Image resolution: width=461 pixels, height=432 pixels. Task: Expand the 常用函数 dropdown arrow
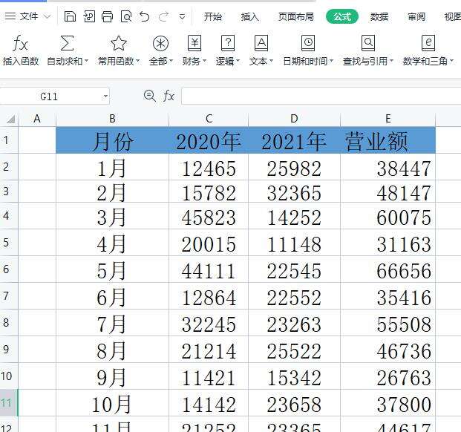click(x=137, y=61)
